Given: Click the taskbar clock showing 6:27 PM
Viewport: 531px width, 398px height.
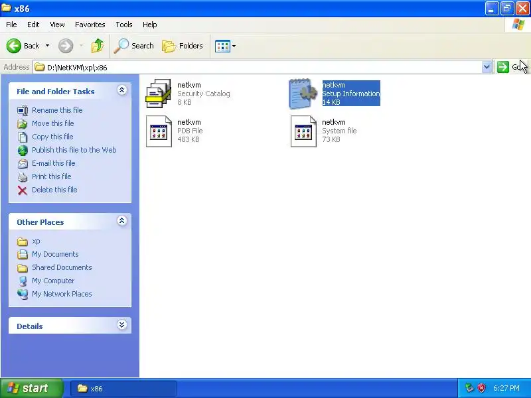Looking at the screenshot, I should click(506, 388).
